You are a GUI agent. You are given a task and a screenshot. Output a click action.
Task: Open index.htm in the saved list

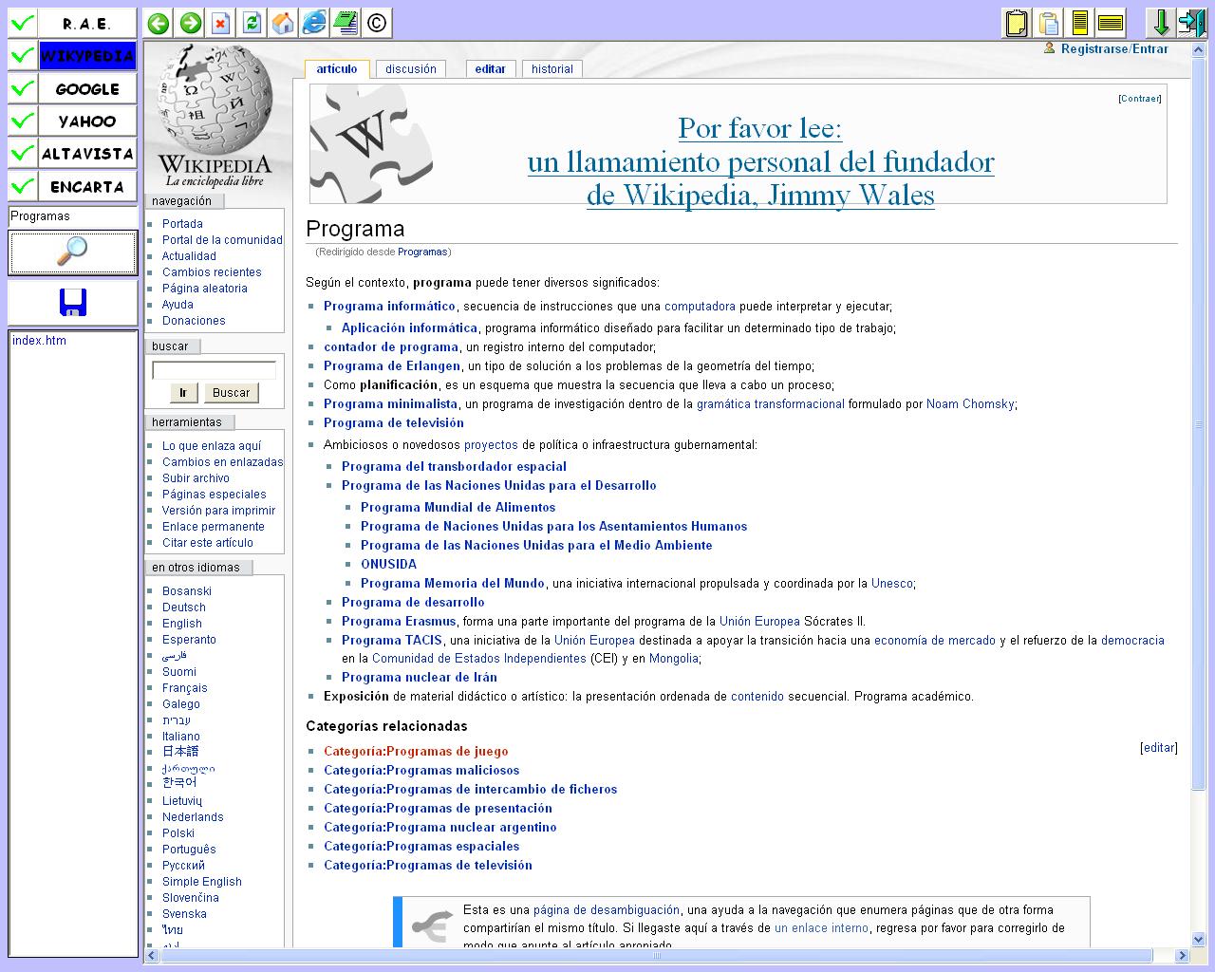(x=39, y=341)
